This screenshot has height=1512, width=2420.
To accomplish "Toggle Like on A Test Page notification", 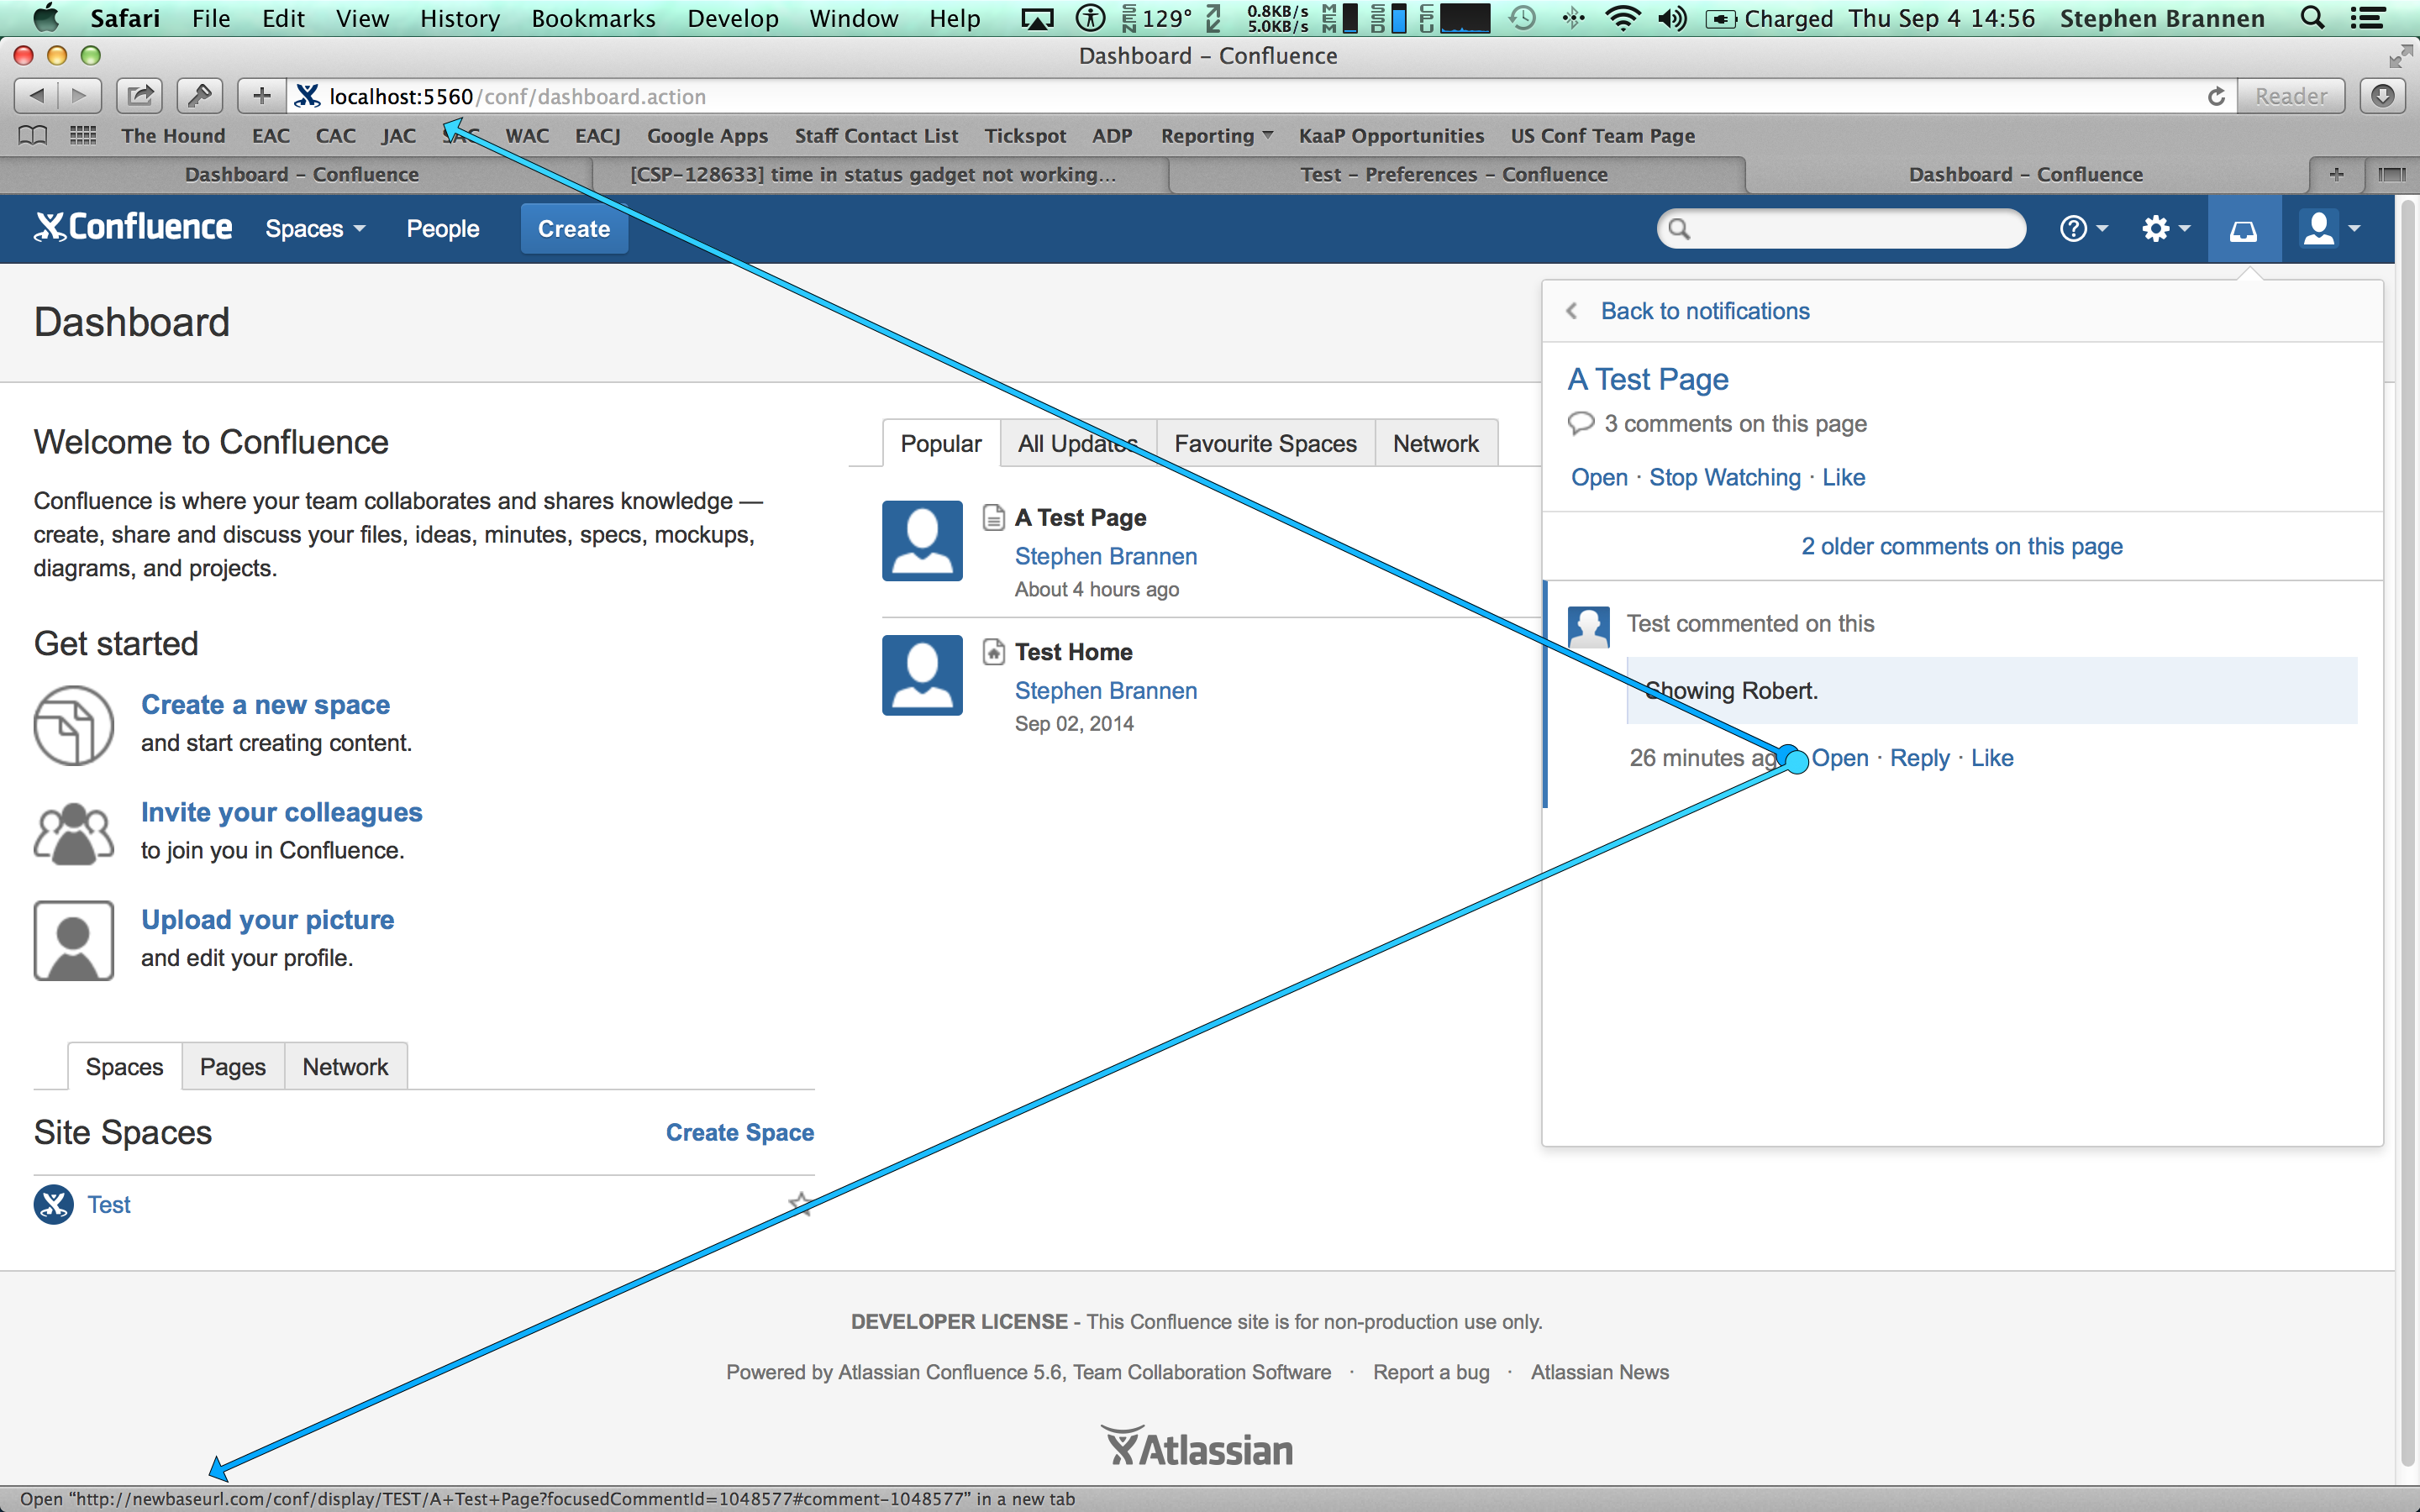I will click(x=1840, y=475).
